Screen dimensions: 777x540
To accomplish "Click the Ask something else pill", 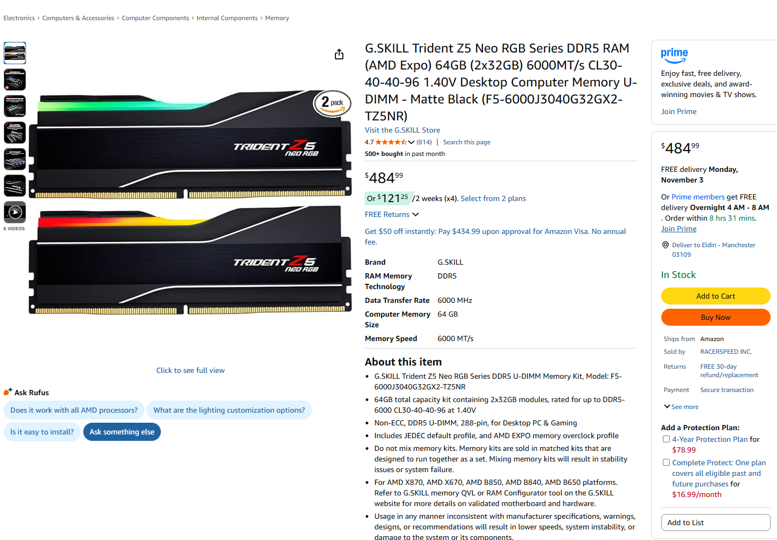I will 122,432.
